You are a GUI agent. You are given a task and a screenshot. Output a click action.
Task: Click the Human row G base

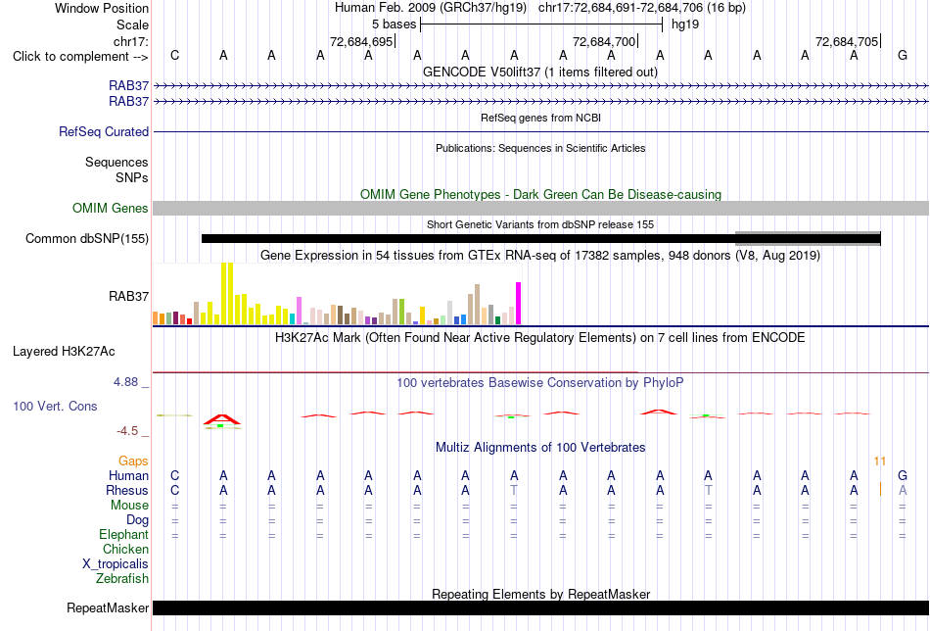coord(903,475)
